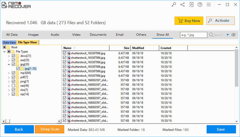This screenshot has width=240, height=137.
Task: Click the magnifier Search icon
Action: (211, 35)
